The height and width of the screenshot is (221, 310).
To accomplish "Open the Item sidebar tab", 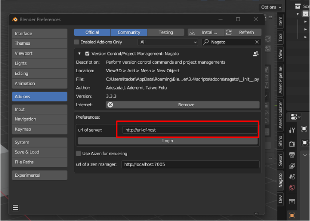I will point(280,21).
